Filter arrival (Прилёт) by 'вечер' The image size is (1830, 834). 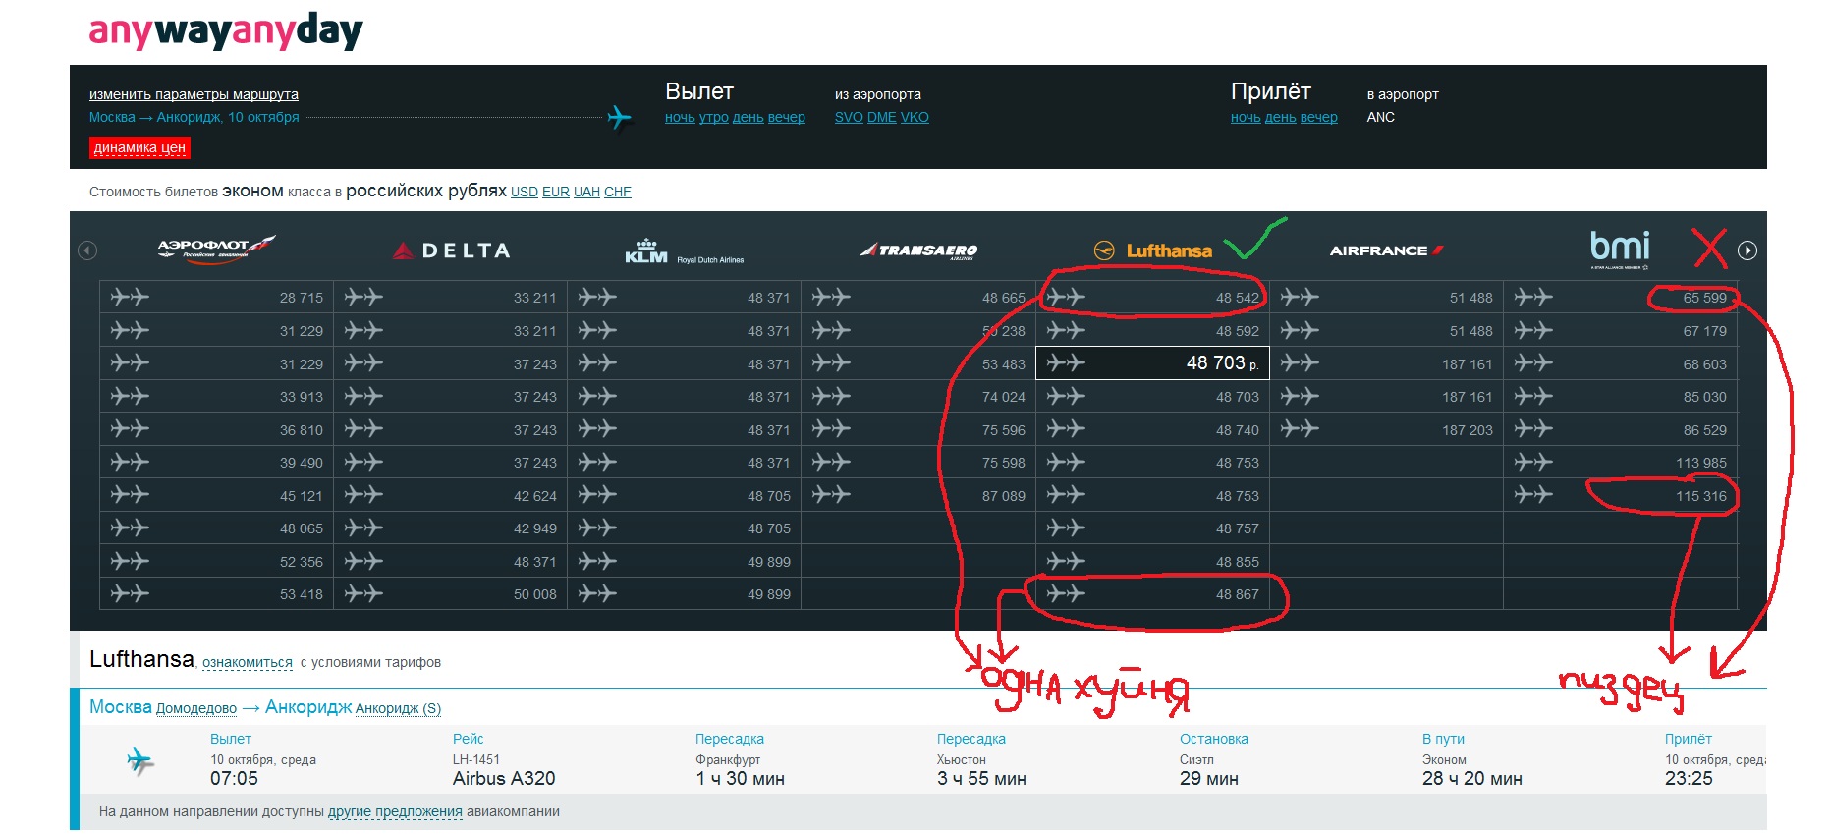[x=1319, y=118]
